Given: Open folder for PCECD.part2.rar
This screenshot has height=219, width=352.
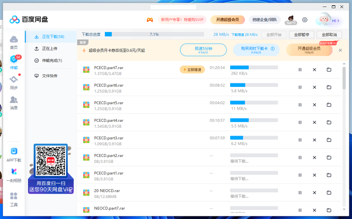Looking at the screenshot, I should click(329, 158).
